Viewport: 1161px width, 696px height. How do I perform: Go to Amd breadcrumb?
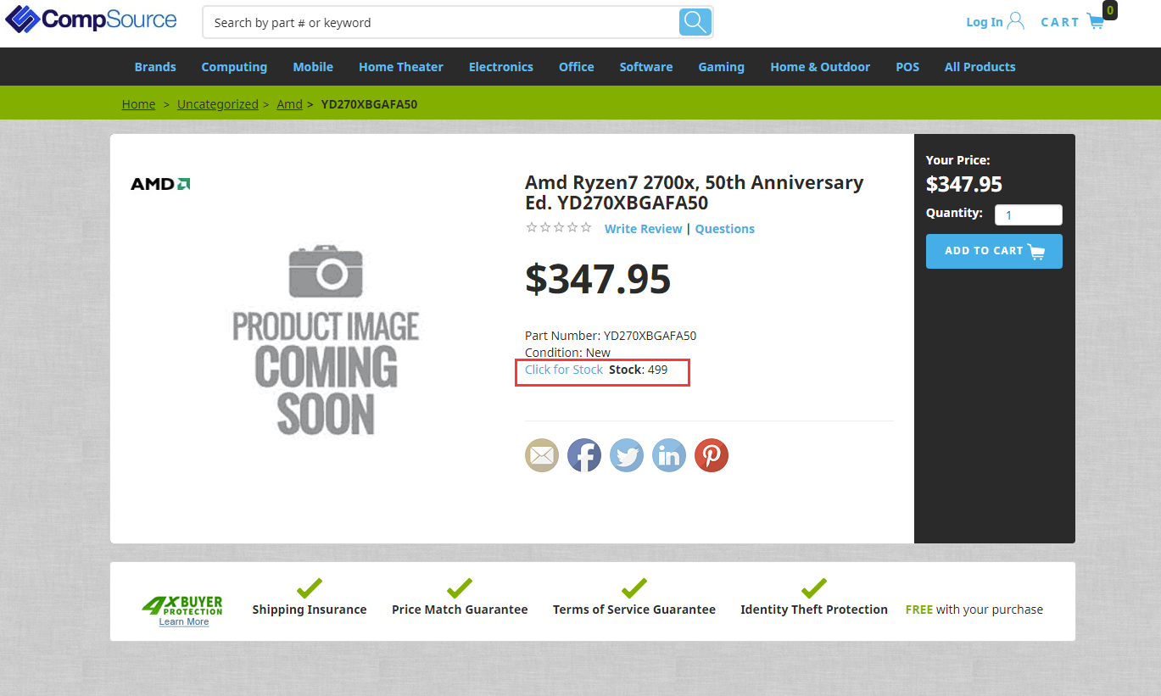click(289, 104)
